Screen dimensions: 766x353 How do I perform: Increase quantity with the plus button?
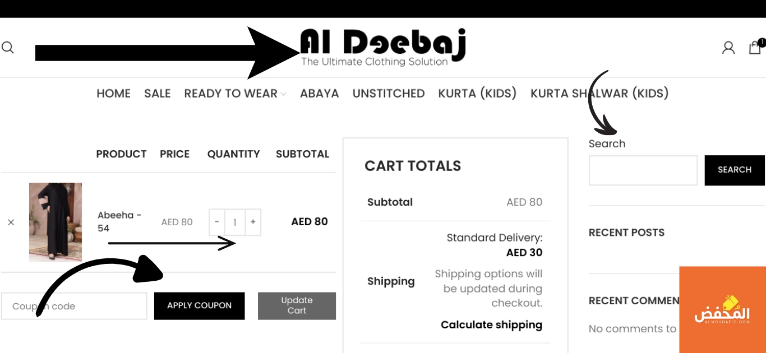tap(253, 222)
